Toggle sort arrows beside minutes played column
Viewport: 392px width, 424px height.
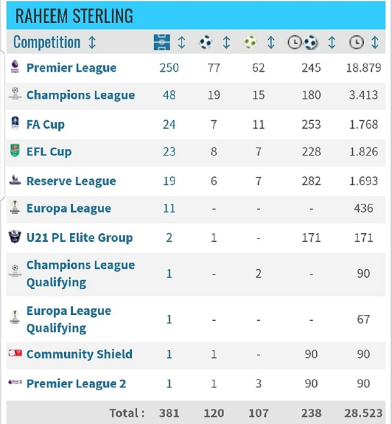pyautogui.click(x=375, y=42)
